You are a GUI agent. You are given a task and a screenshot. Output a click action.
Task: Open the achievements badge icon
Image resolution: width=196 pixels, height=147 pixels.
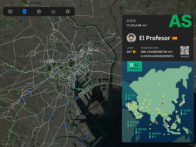[39, 11]
